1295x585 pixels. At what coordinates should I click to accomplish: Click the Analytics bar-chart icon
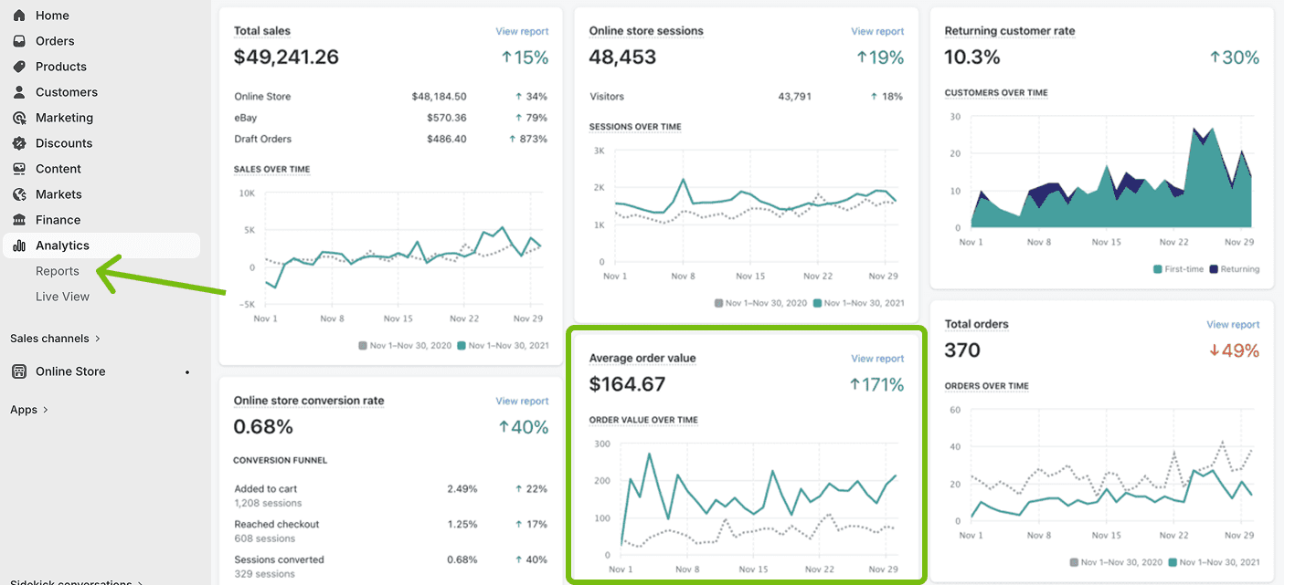20,245
